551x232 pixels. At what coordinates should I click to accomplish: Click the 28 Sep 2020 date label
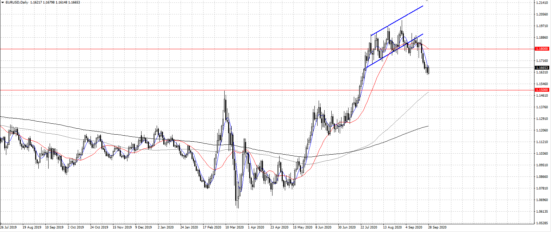(438, 227)
